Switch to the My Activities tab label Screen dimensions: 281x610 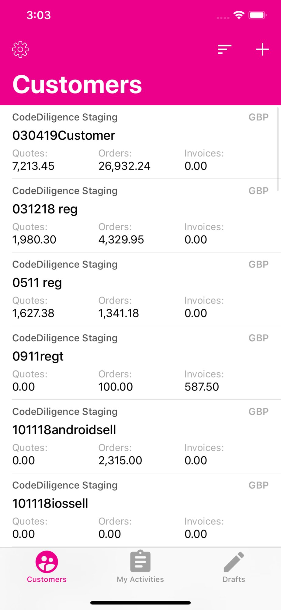pyautogui.click(x=140, y=579)
